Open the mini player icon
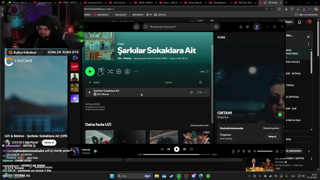Image resolution: width=320 pixels, height=180 pixels. (277, 151)
